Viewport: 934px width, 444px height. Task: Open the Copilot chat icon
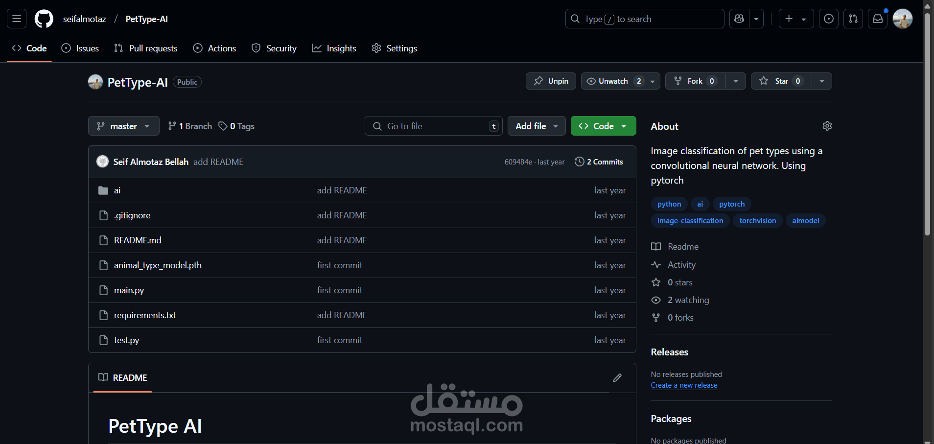(739, 19)
